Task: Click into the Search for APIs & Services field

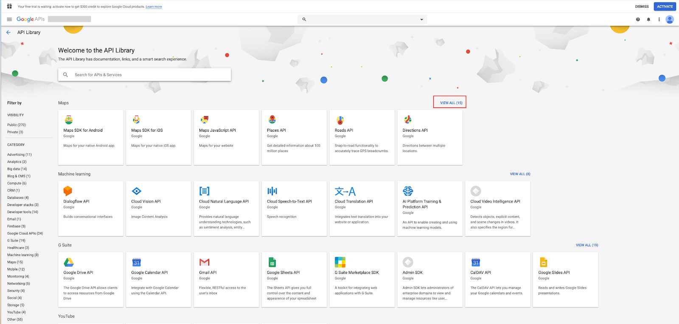Action: point(145,75)
